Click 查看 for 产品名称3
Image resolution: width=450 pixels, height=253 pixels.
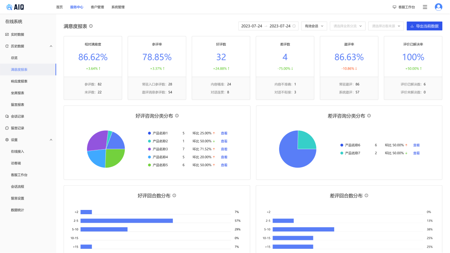click(224, 149)
